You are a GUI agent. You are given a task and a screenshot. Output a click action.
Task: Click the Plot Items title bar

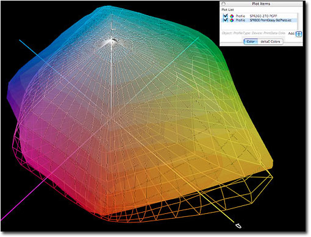(x=261, y=4)
